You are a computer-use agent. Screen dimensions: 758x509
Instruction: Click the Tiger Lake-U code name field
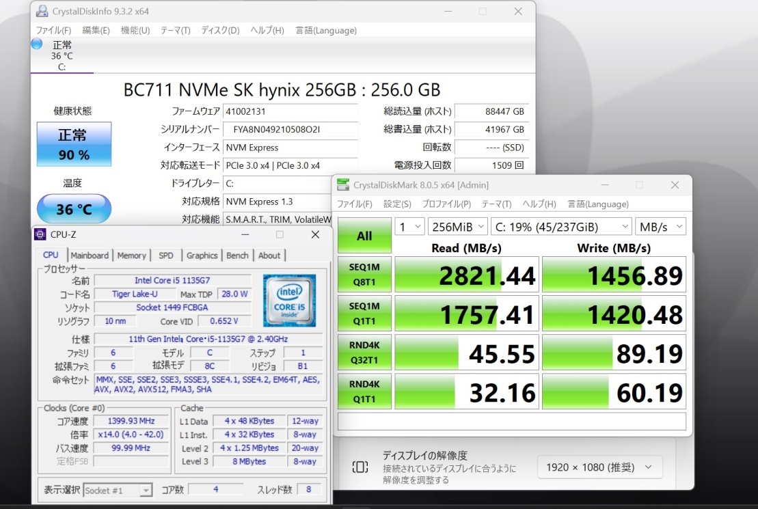[135, 294]
